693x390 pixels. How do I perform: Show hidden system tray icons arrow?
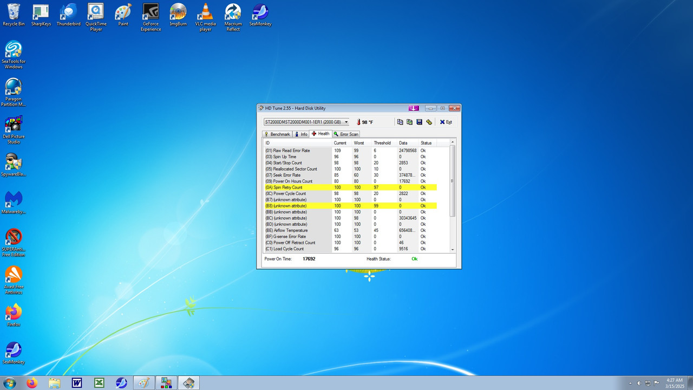point(631,383)
